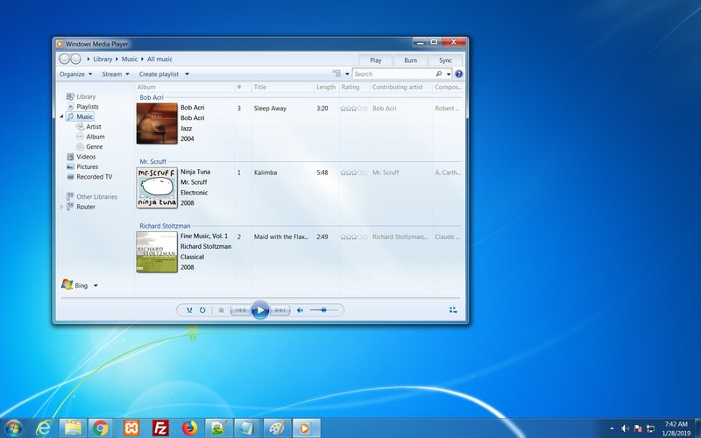Select Library in the navigation pane

click(81, 96)
